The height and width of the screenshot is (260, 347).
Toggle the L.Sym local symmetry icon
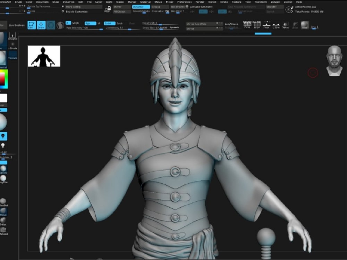click(276, 25)
